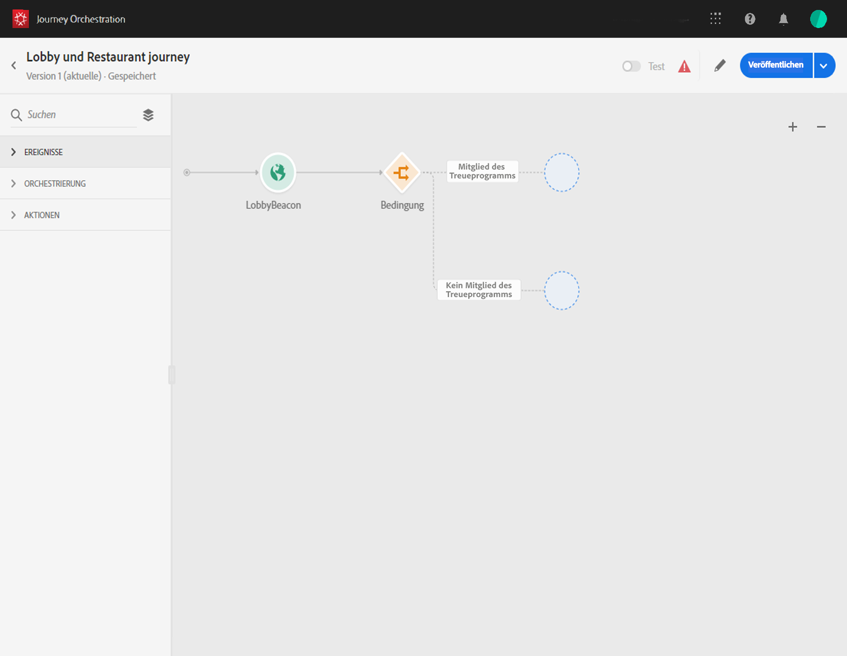Select placeholder after Mitglied des Treueprogramms
Viewport: 847px width, 656px height.
(561, 173)
